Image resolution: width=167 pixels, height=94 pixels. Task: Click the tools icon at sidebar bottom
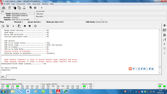tap(164, 53)
